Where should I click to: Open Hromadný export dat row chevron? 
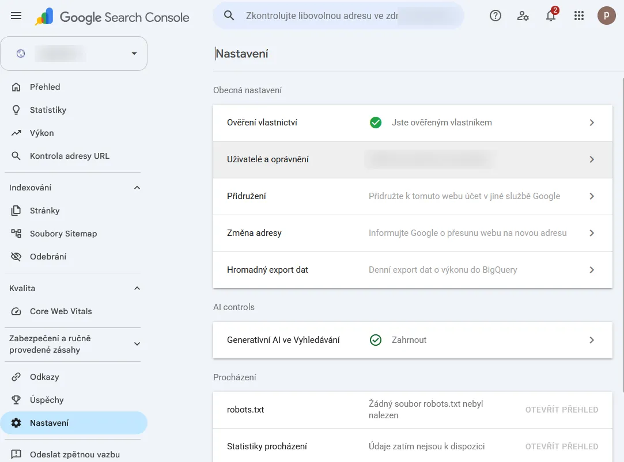pyautogui.click(x=592, y=270)
